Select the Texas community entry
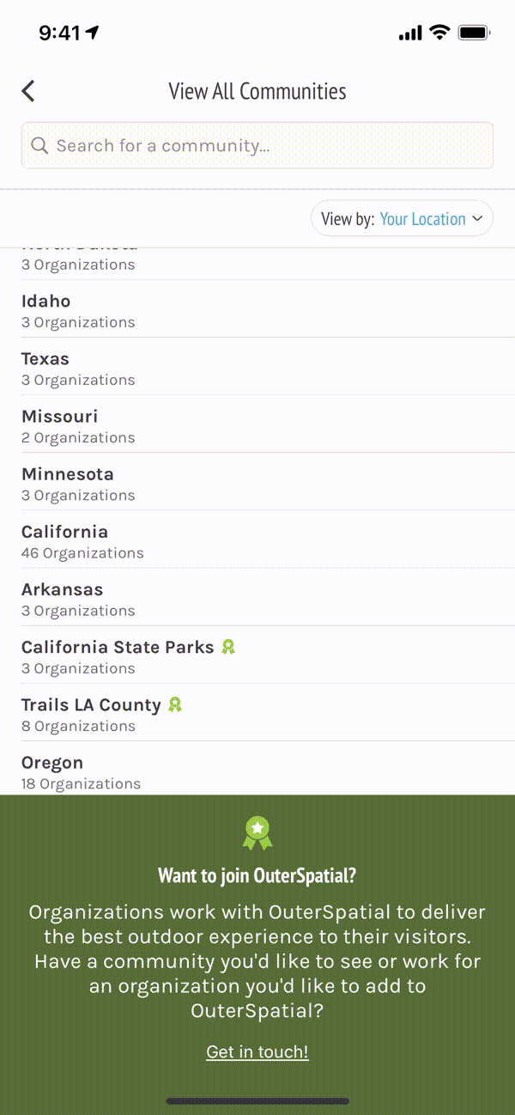Viewport: 515px width, 1115px height. (x=45, y=359)
